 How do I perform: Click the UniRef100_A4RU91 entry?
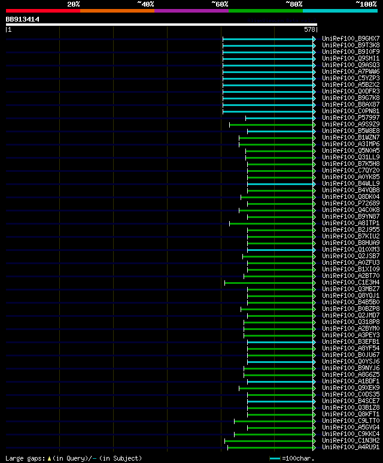click(351, 447)
